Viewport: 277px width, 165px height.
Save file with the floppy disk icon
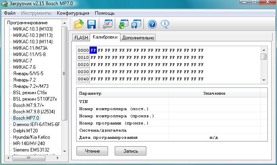point(91,24)
